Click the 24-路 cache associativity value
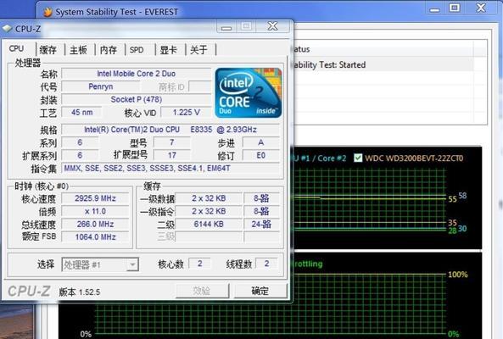 [x=261, y=224]
